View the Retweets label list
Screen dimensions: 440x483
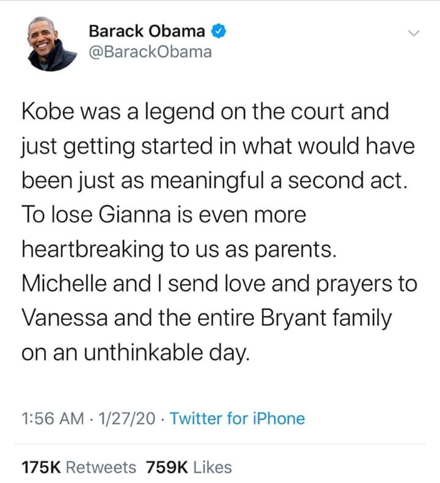click(101, 467)
